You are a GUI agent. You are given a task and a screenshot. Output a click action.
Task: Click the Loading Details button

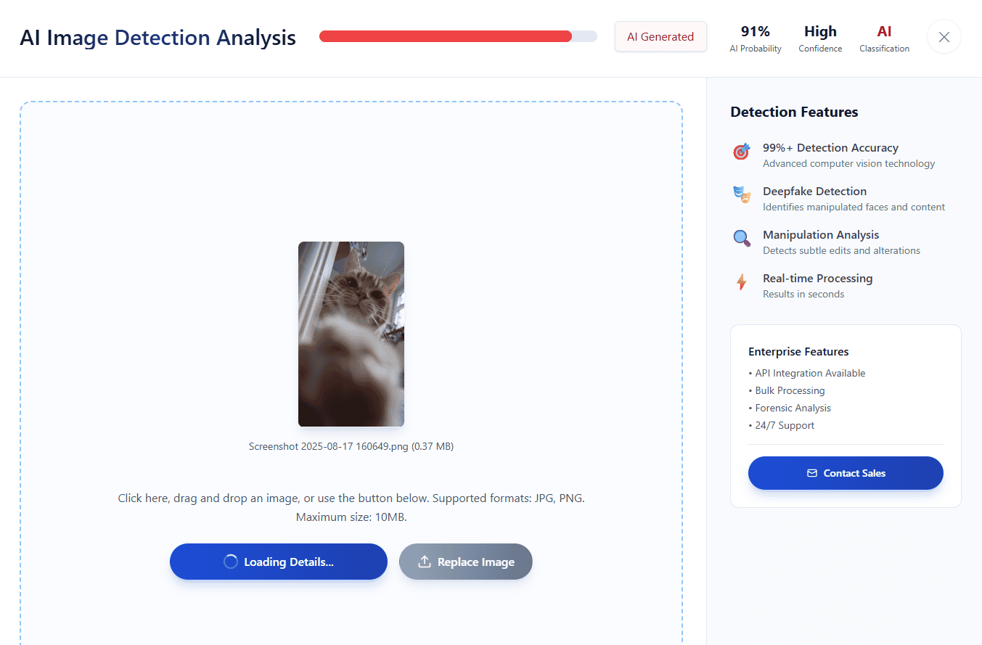(x=279, y=562)
